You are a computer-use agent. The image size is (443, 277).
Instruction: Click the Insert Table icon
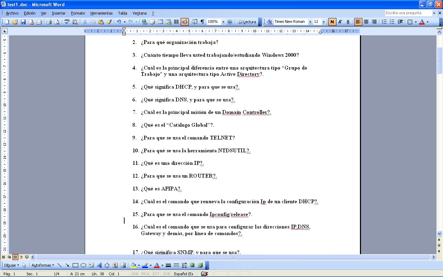161,22
